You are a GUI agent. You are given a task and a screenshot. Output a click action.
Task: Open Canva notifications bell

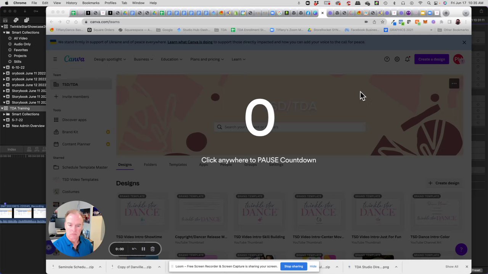coord(408,59)
